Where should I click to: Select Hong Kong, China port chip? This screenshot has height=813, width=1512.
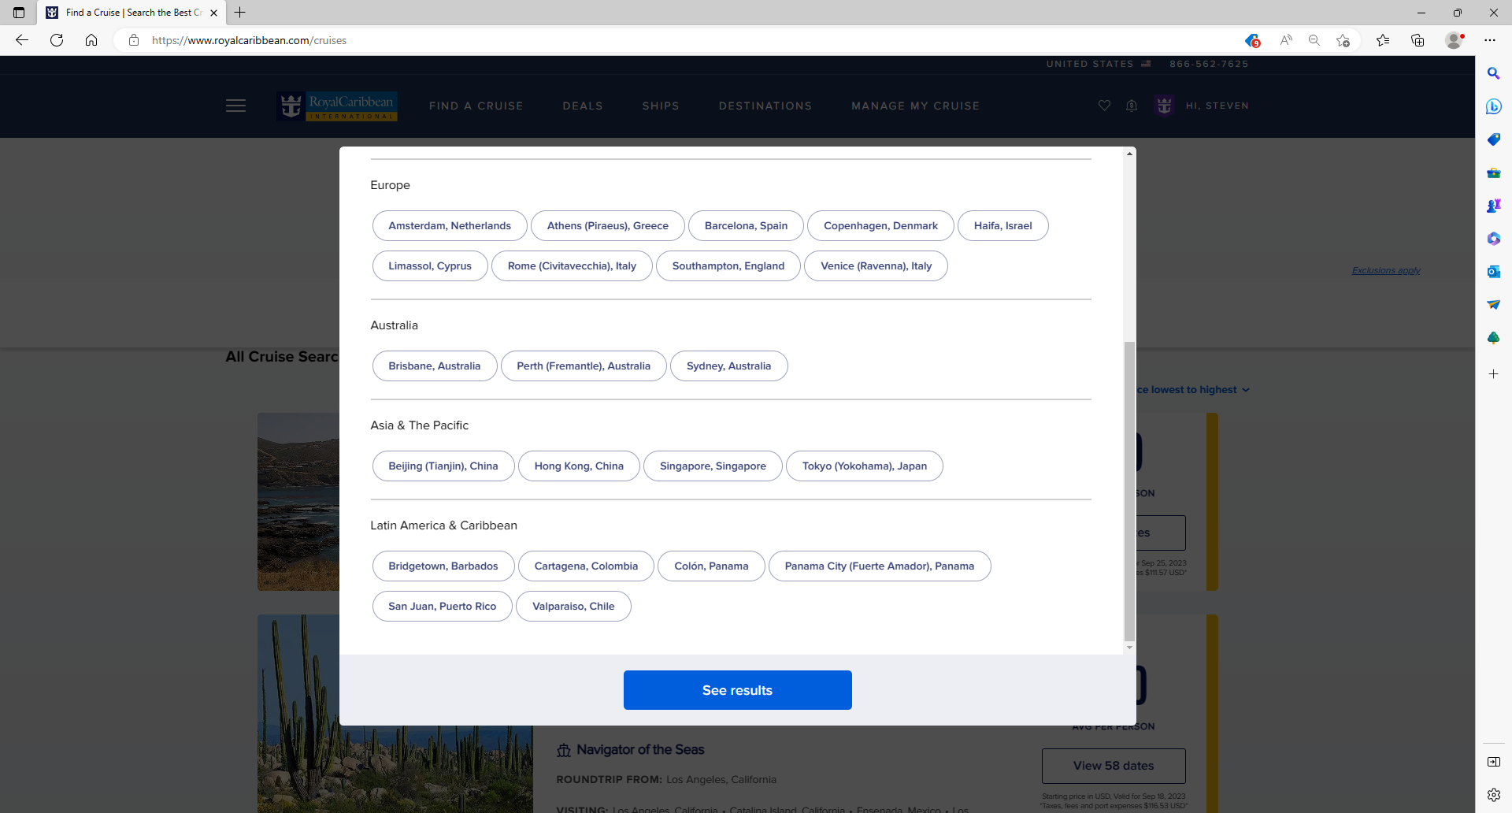click(579, 466)
